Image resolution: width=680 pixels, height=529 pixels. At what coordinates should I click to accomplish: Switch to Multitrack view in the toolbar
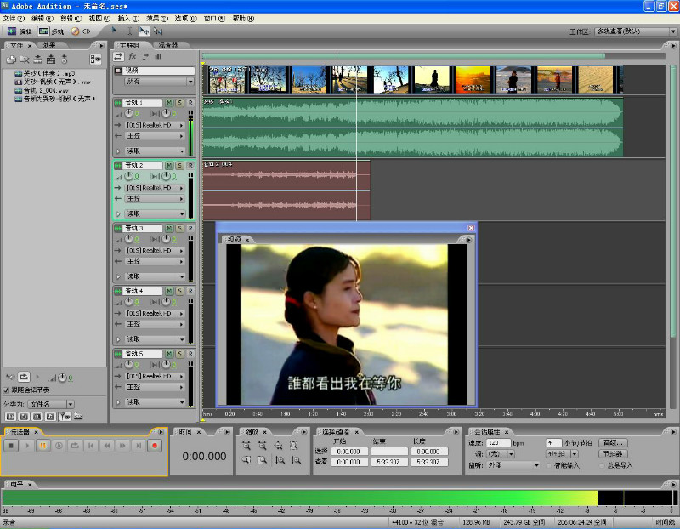[x=50, y=31]
